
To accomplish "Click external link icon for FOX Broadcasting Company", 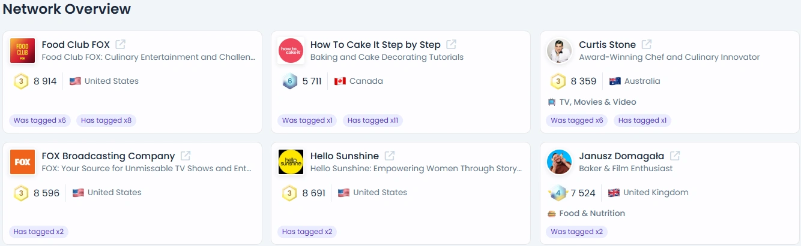I will tap(186, 156).
